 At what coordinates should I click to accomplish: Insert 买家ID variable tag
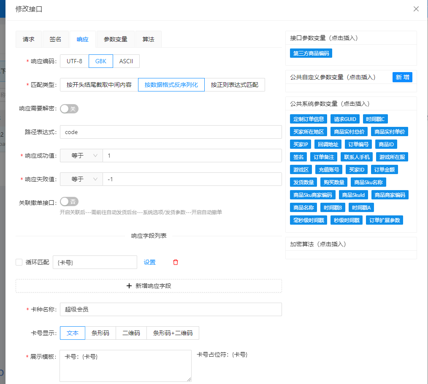coord(357,169)
